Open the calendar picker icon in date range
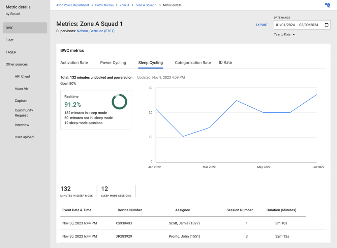 click(326, 25)
